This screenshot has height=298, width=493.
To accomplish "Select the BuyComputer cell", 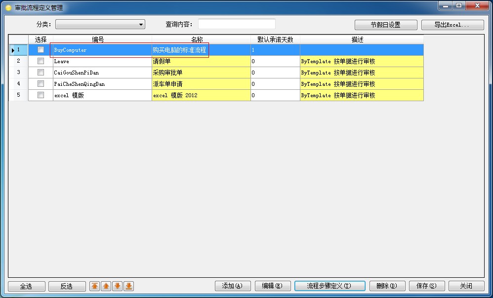I will point(102,50).
